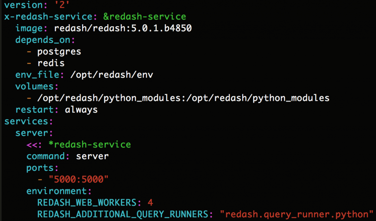This screenshot has width=376, height=221.
Task: Click 'REDASH_ADDITIONAL_QUERY_RUNNERS' variable name
Action: point(123,214)
